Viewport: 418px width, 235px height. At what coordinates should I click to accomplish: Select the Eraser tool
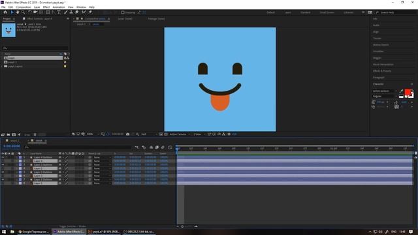pyautogui.click(x=77, y=12)
